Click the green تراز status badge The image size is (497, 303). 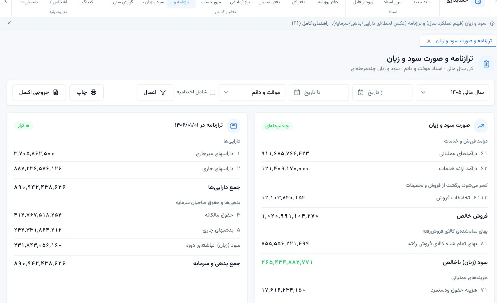click(23, 126)
